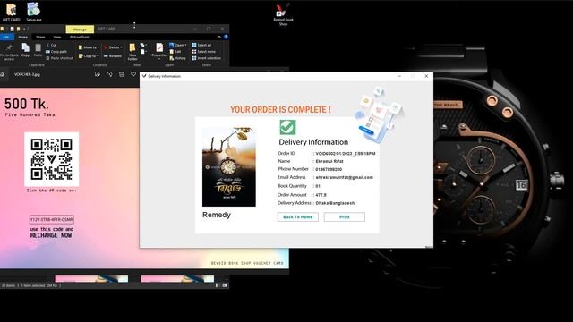Switch to the Share tab in Explorer
The height and width of the screenshot is (322, 573).
pyautogui.click(x=40, y=37)
